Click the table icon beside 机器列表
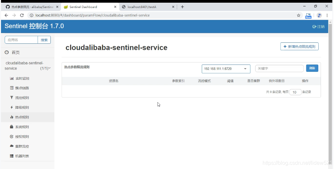Screen dimensions: 335x169 point(12,156)
